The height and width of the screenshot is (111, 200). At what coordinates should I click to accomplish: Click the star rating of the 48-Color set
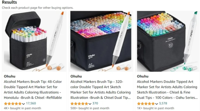coord(13,104)
